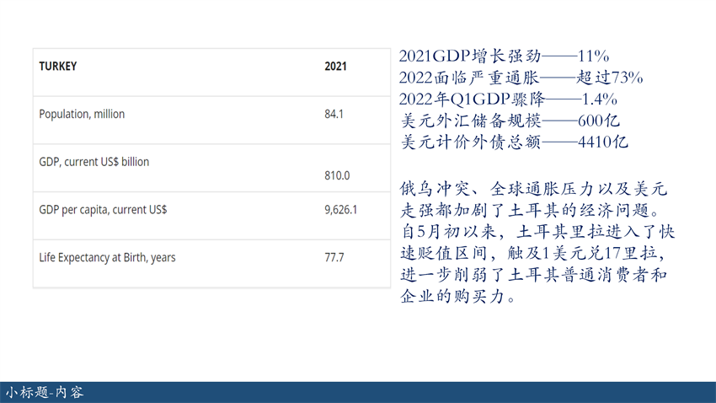This screenshot has height=403, width=716.
Task: Select the 2022面临严重通胀 line
Action: click(520, 78)
